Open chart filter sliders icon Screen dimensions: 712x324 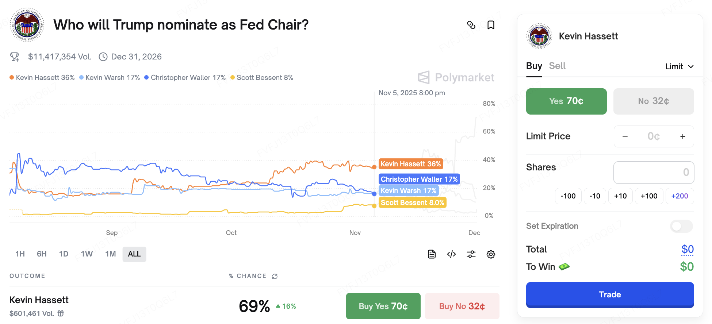point(471,254)
